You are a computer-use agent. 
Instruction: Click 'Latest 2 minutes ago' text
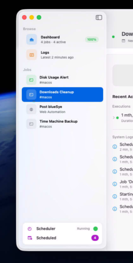click(57, 57)
